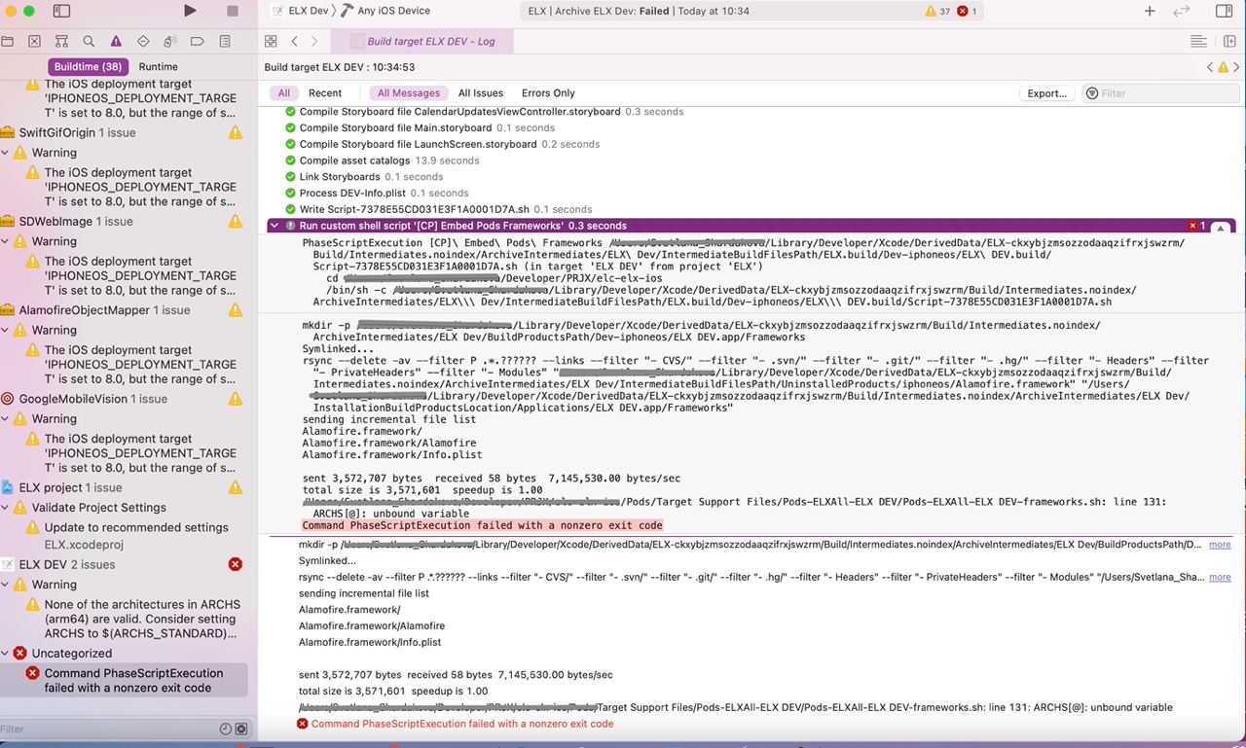Screen dimensions: 1246x748
Task: Select SDWebImage 1 issue row
Action: [x=124, y=221]
